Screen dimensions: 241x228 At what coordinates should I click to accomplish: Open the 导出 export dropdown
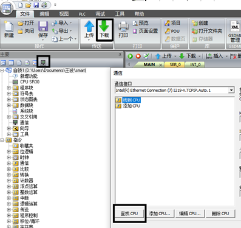[x=70, y=31]
